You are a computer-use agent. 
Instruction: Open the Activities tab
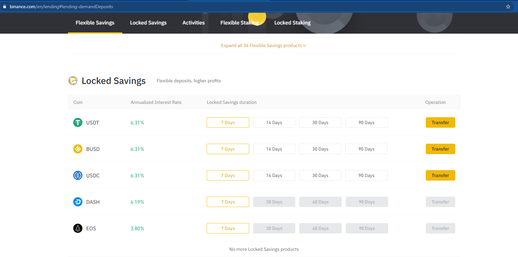pyautogui.click(x=194, y=23)
